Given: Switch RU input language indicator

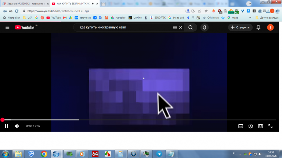Looking at the screenshot, I should (234, 154).
